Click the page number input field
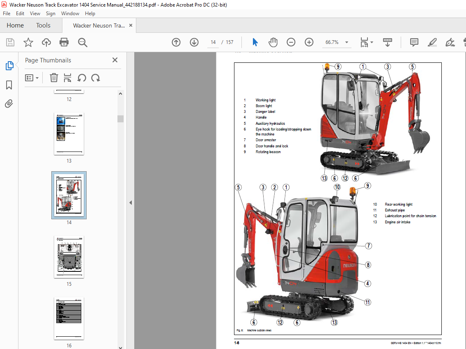The image size is (466, 349). click(213, 42)
